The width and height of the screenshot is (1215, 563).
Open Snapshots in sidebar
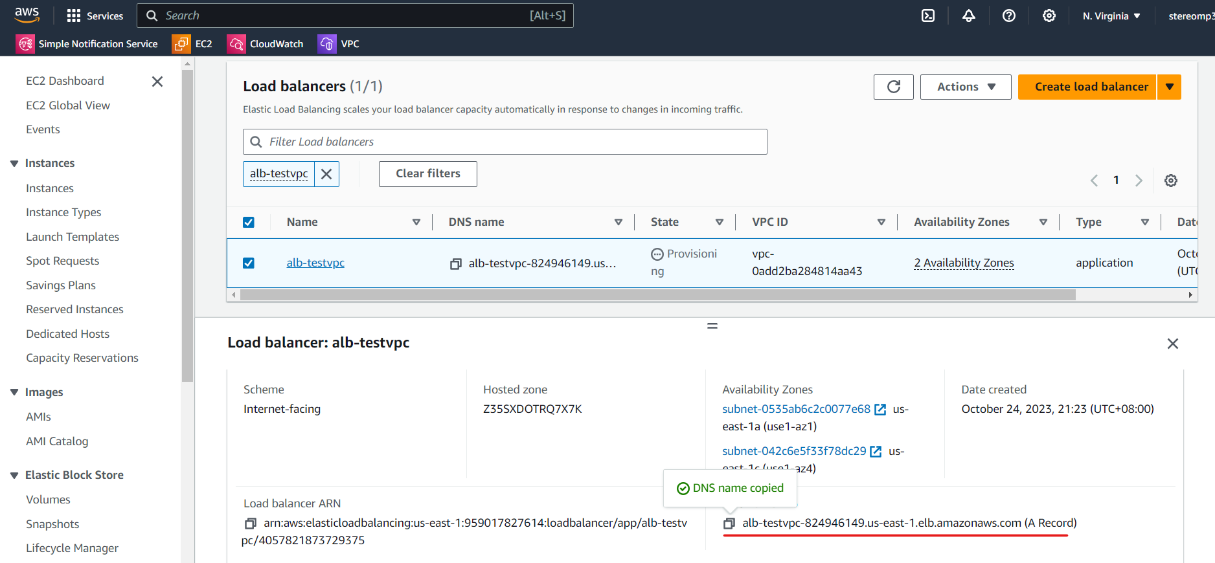coord(52,524)
